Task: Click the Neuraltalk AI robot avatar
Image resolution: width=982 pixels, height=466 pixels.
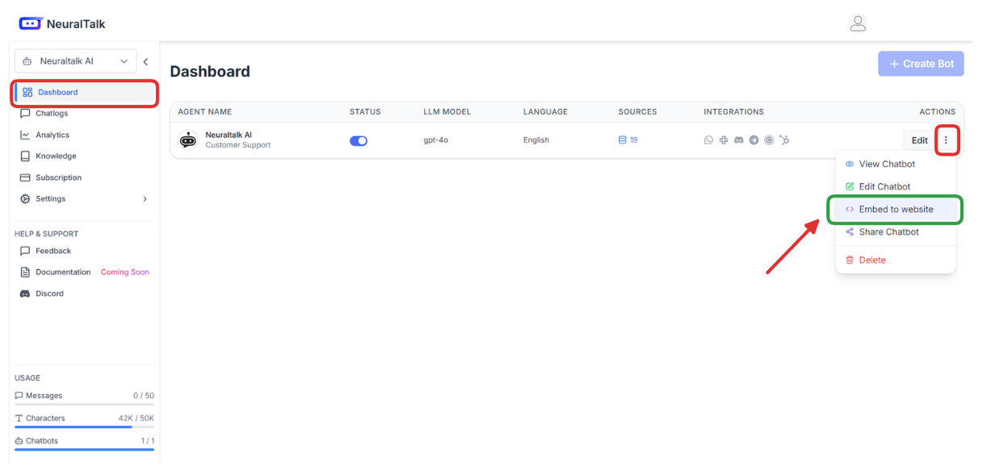Action: click(188, 140)
